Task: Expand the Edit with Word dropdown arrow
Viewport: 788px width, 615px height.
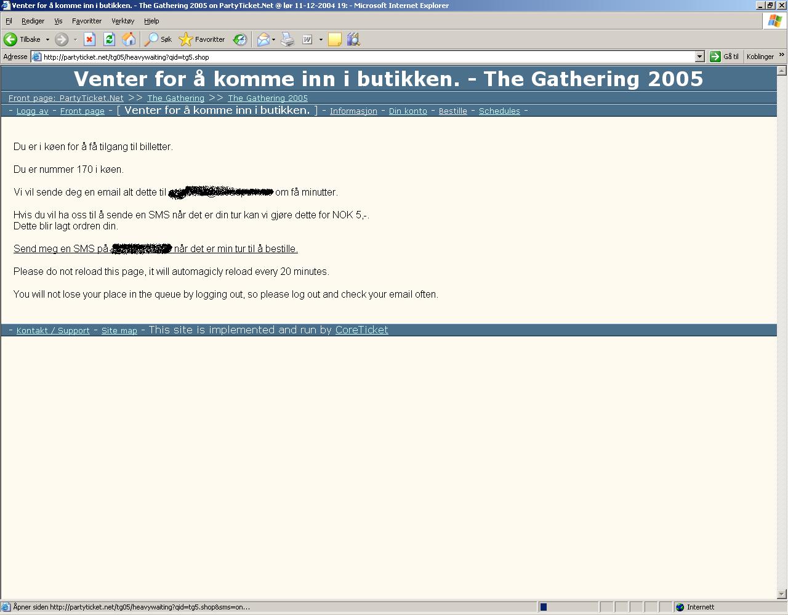Action: (321, 39)
